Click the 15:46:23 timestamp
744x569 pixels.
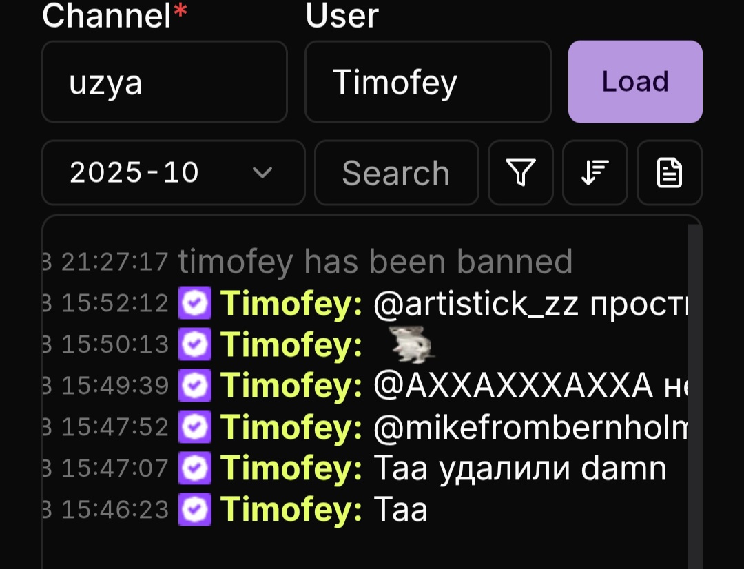[x=114, y=510]
